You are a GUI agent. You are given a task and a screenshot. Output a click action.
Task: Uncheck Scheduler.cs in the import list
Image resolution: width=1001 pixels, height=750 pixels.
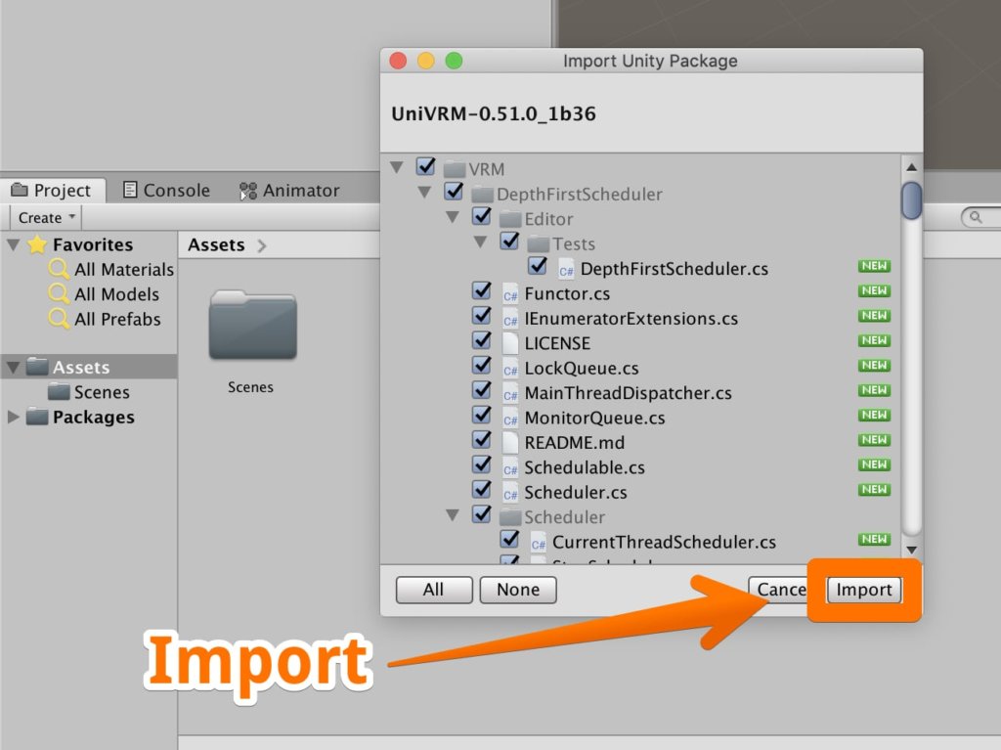[x=482, y=492]
